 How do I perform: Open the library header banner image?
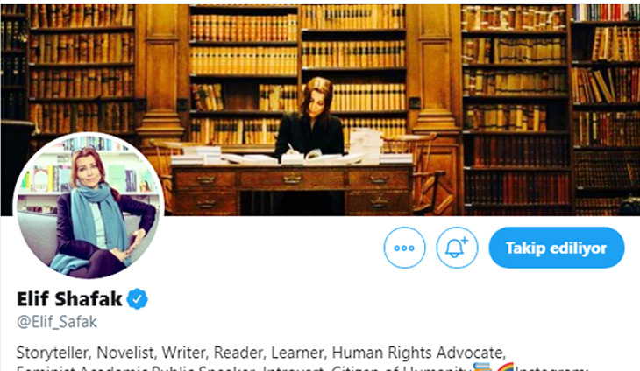coord(320,109)
